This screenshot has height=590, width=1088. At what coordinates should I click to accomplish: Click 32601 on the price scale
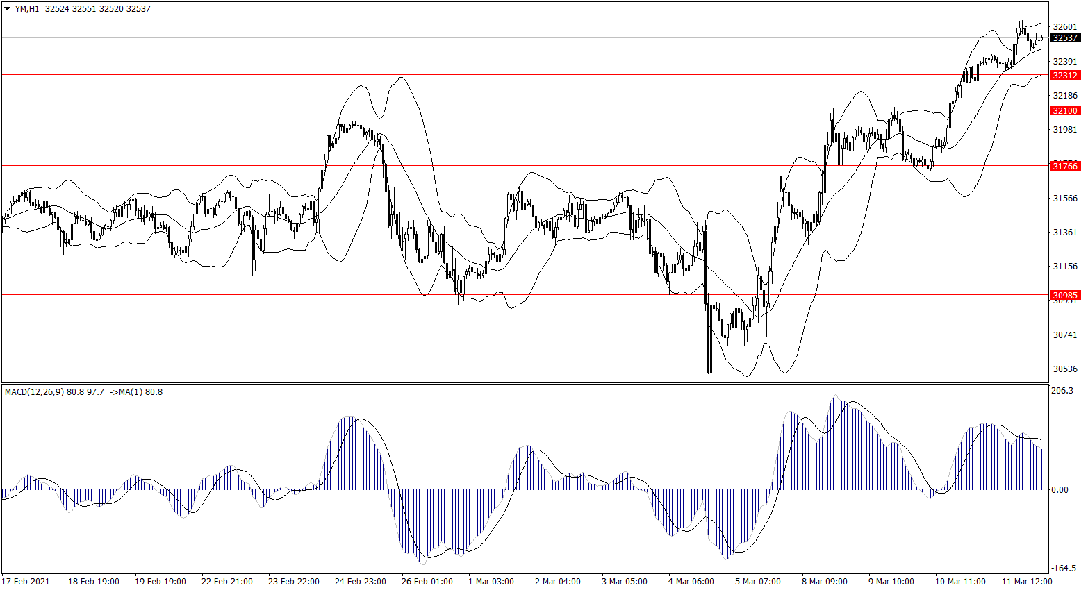tap(1065, 27)
